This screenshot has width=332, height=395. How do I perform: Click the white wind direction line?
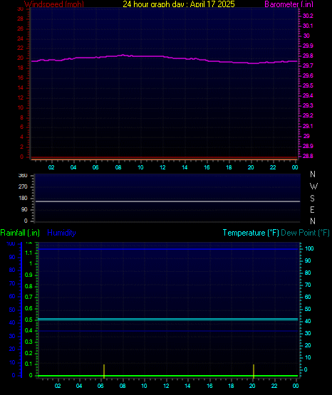click(167, 201)
